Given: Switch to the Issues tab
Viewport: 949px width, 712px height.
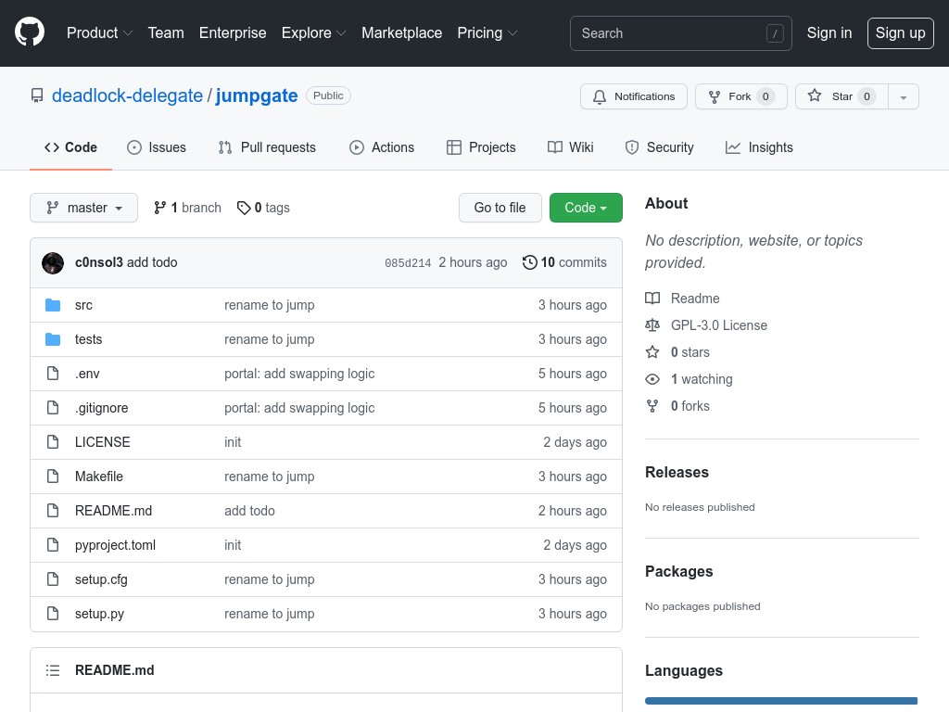Looking at the screenshot, I should [157, 147].
